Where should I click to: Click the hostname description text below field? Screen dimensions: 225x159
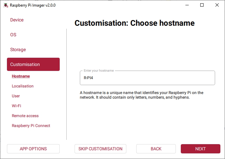click(142, 95)
